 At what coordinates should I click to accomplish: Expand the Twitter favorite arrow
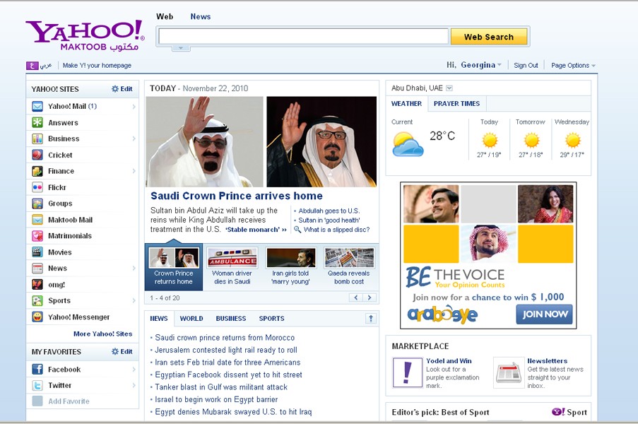134,385
